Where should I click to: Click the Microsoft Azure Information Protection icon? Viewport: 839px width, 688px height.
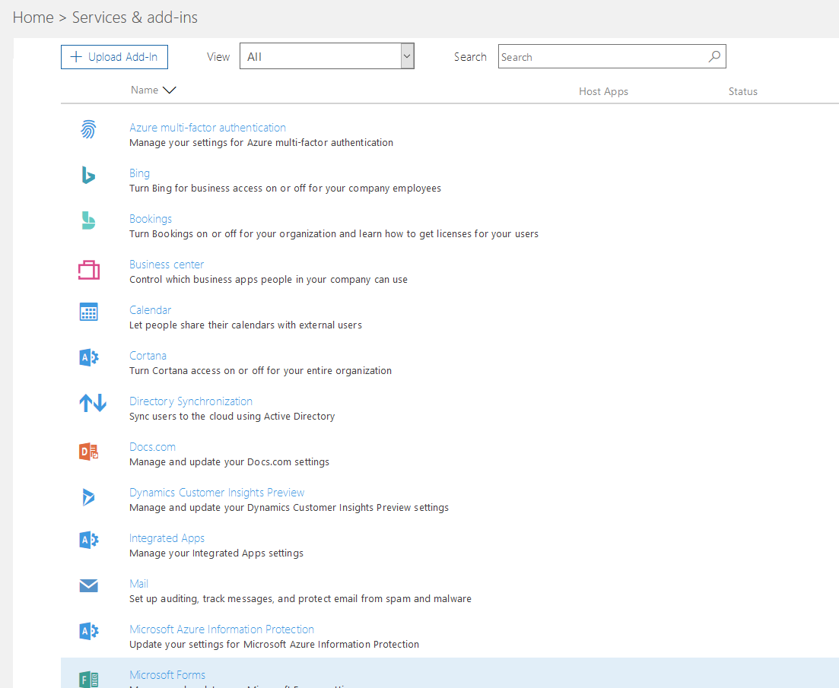[89, 631]
